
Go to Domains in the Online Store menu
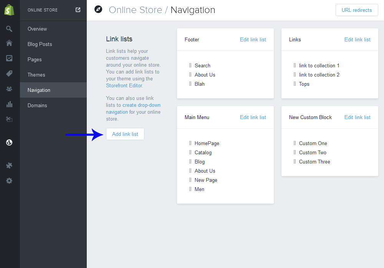[x=37, y=105]
